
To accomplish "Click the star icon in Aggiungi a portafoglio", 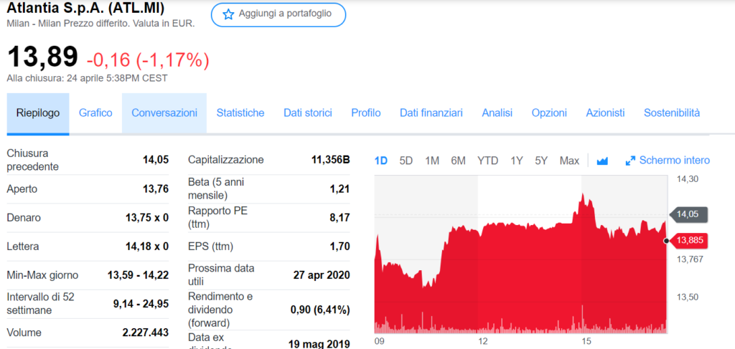I will click(228, 14).
